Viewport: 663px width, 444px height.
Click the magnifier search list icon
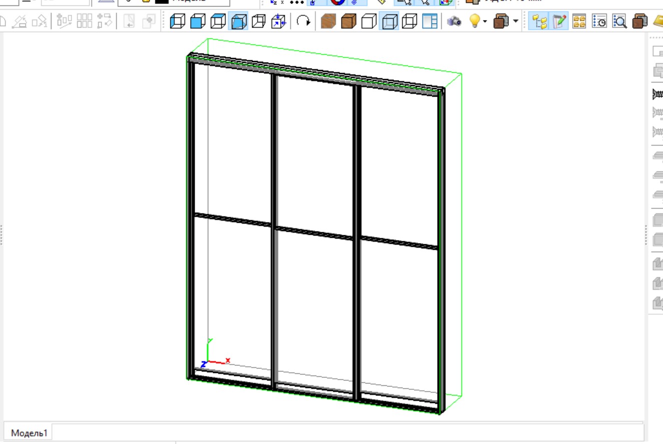coord(620,22)
